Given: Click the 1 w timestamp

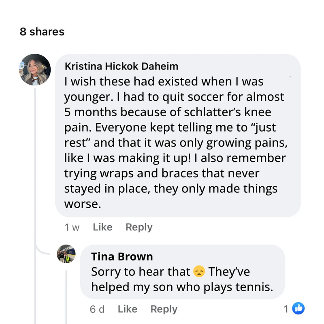Looking at the screenshot, I should click(72, 228).
